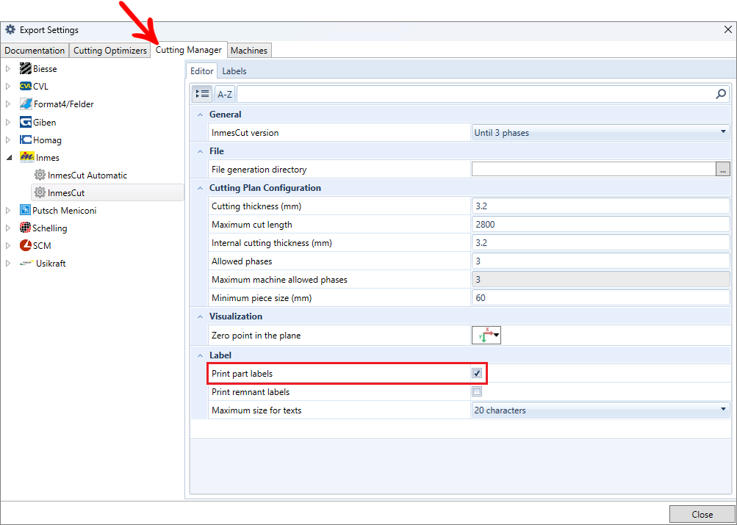
Task: Switch to the Labels sub-tab
Action: (x=234, y=71)
